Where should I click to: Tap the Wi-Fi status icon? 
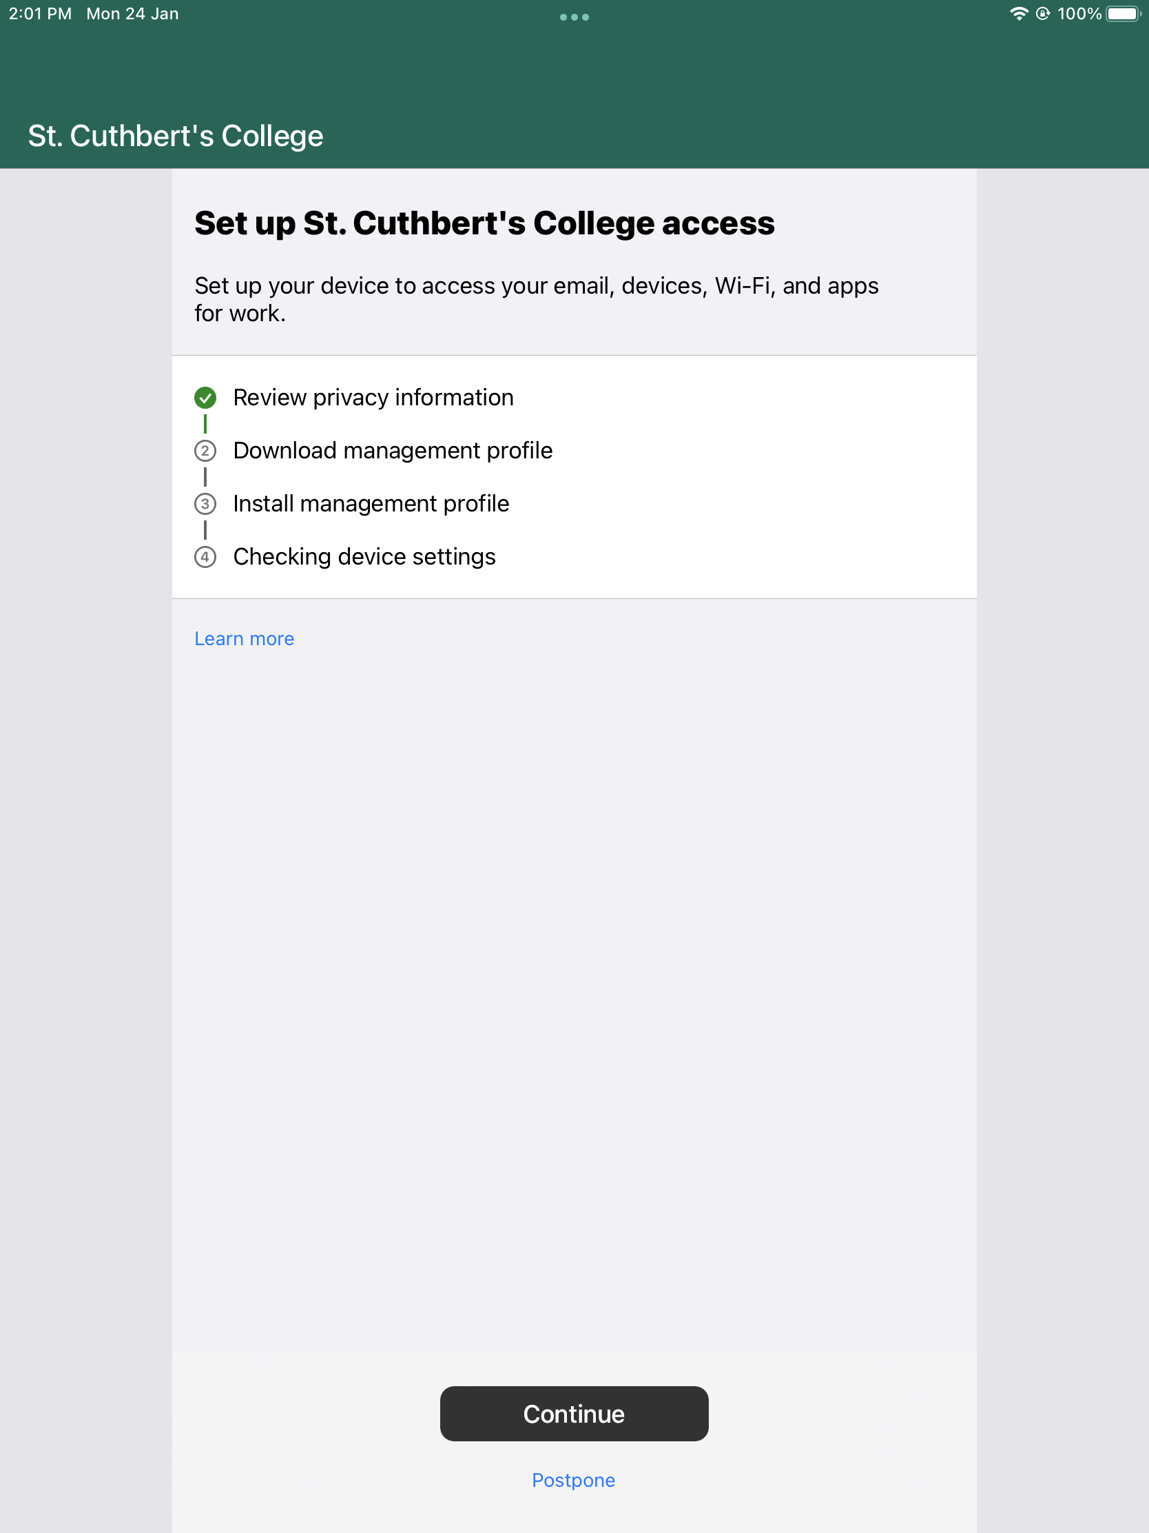tap(1019, 14)
